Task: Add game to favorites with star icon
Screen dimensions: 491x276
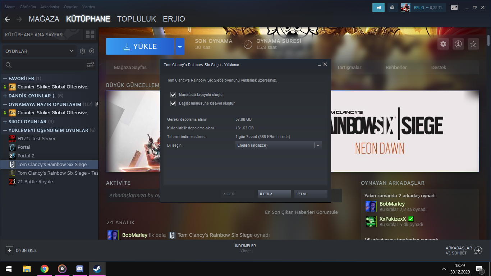Action: (473, 44)
